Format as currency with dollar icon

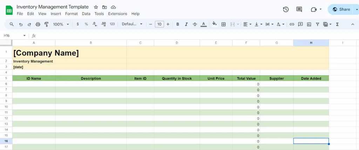pyautogui.click(x=77, y=24)
